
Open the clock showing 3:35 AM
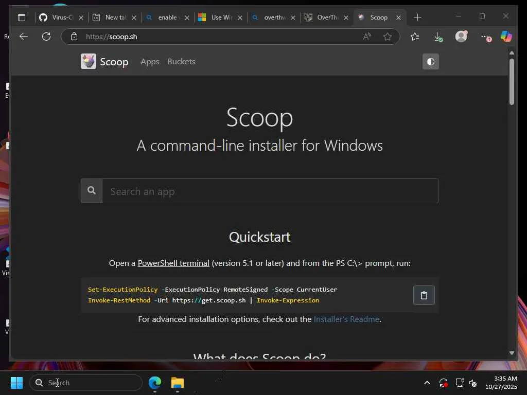point(501,383)
